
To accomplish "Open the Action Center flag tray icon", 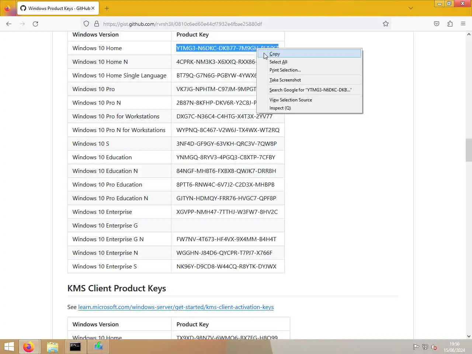I will click(x=416, y=347).
